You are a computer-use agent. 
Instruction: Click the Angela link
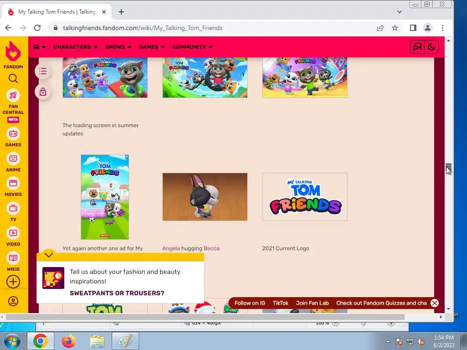pos(171,248)
